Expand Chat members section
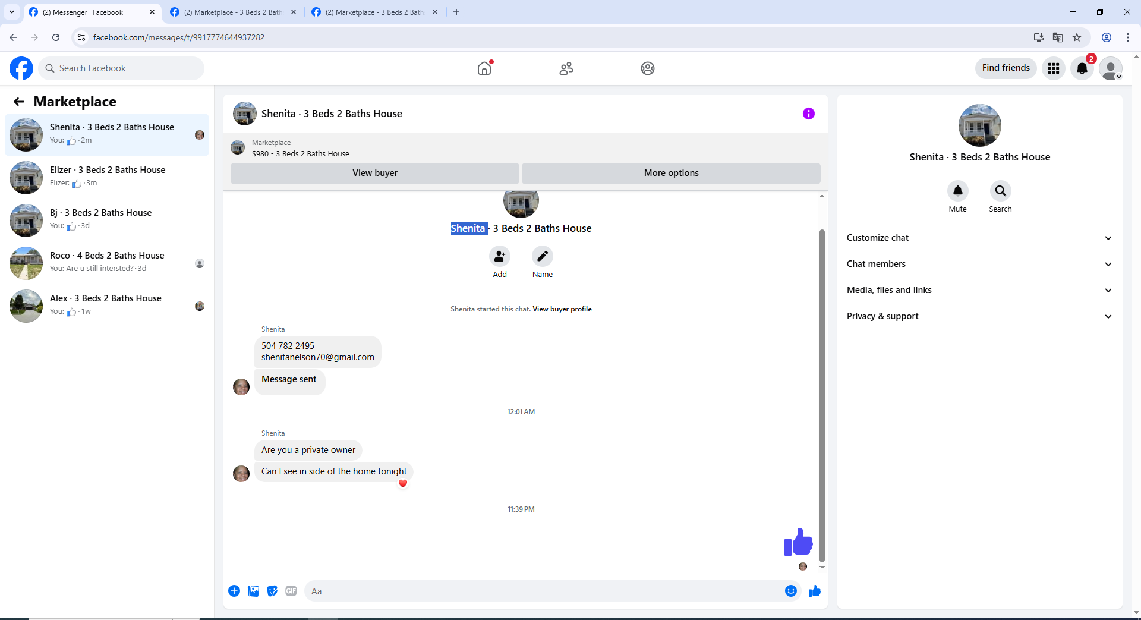The image size is (1141, 620). click(979, 264)
